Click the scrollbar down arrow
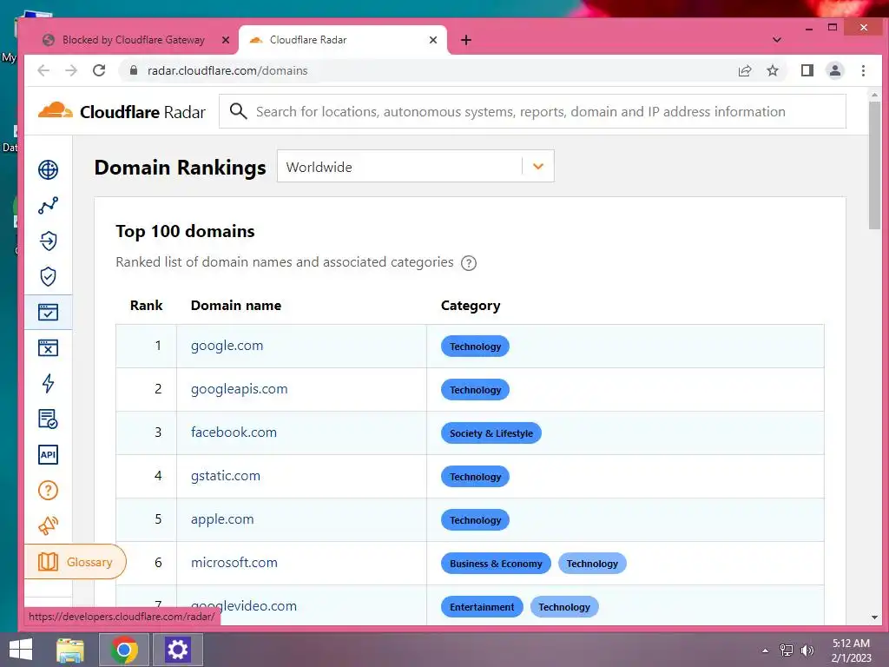The width and height of the screenshot is (889, 667). [x=874, y=617]
